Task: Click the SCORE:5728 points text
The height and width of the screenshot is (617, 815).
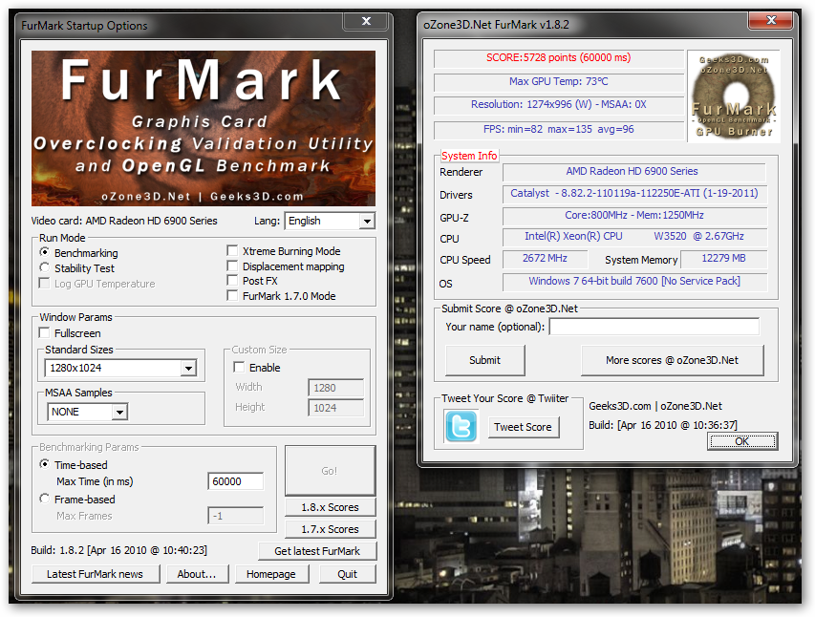Action: click(x=558, y=57)
